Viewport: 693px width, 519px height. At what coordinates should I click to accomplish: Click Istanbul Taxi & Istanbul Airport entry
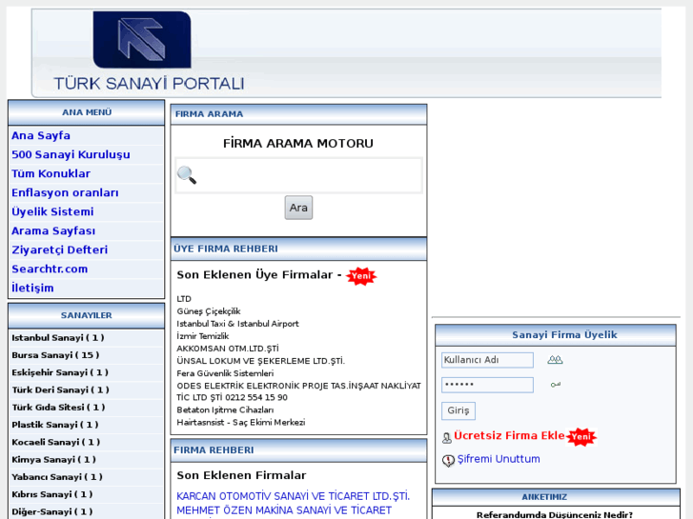pyautogui.click(x=237, y=324)
